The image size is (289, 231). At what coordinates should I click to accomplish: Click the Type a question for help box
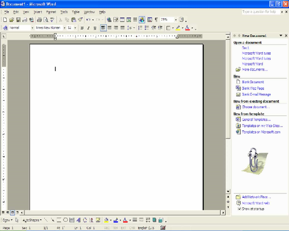pos(261,12)
